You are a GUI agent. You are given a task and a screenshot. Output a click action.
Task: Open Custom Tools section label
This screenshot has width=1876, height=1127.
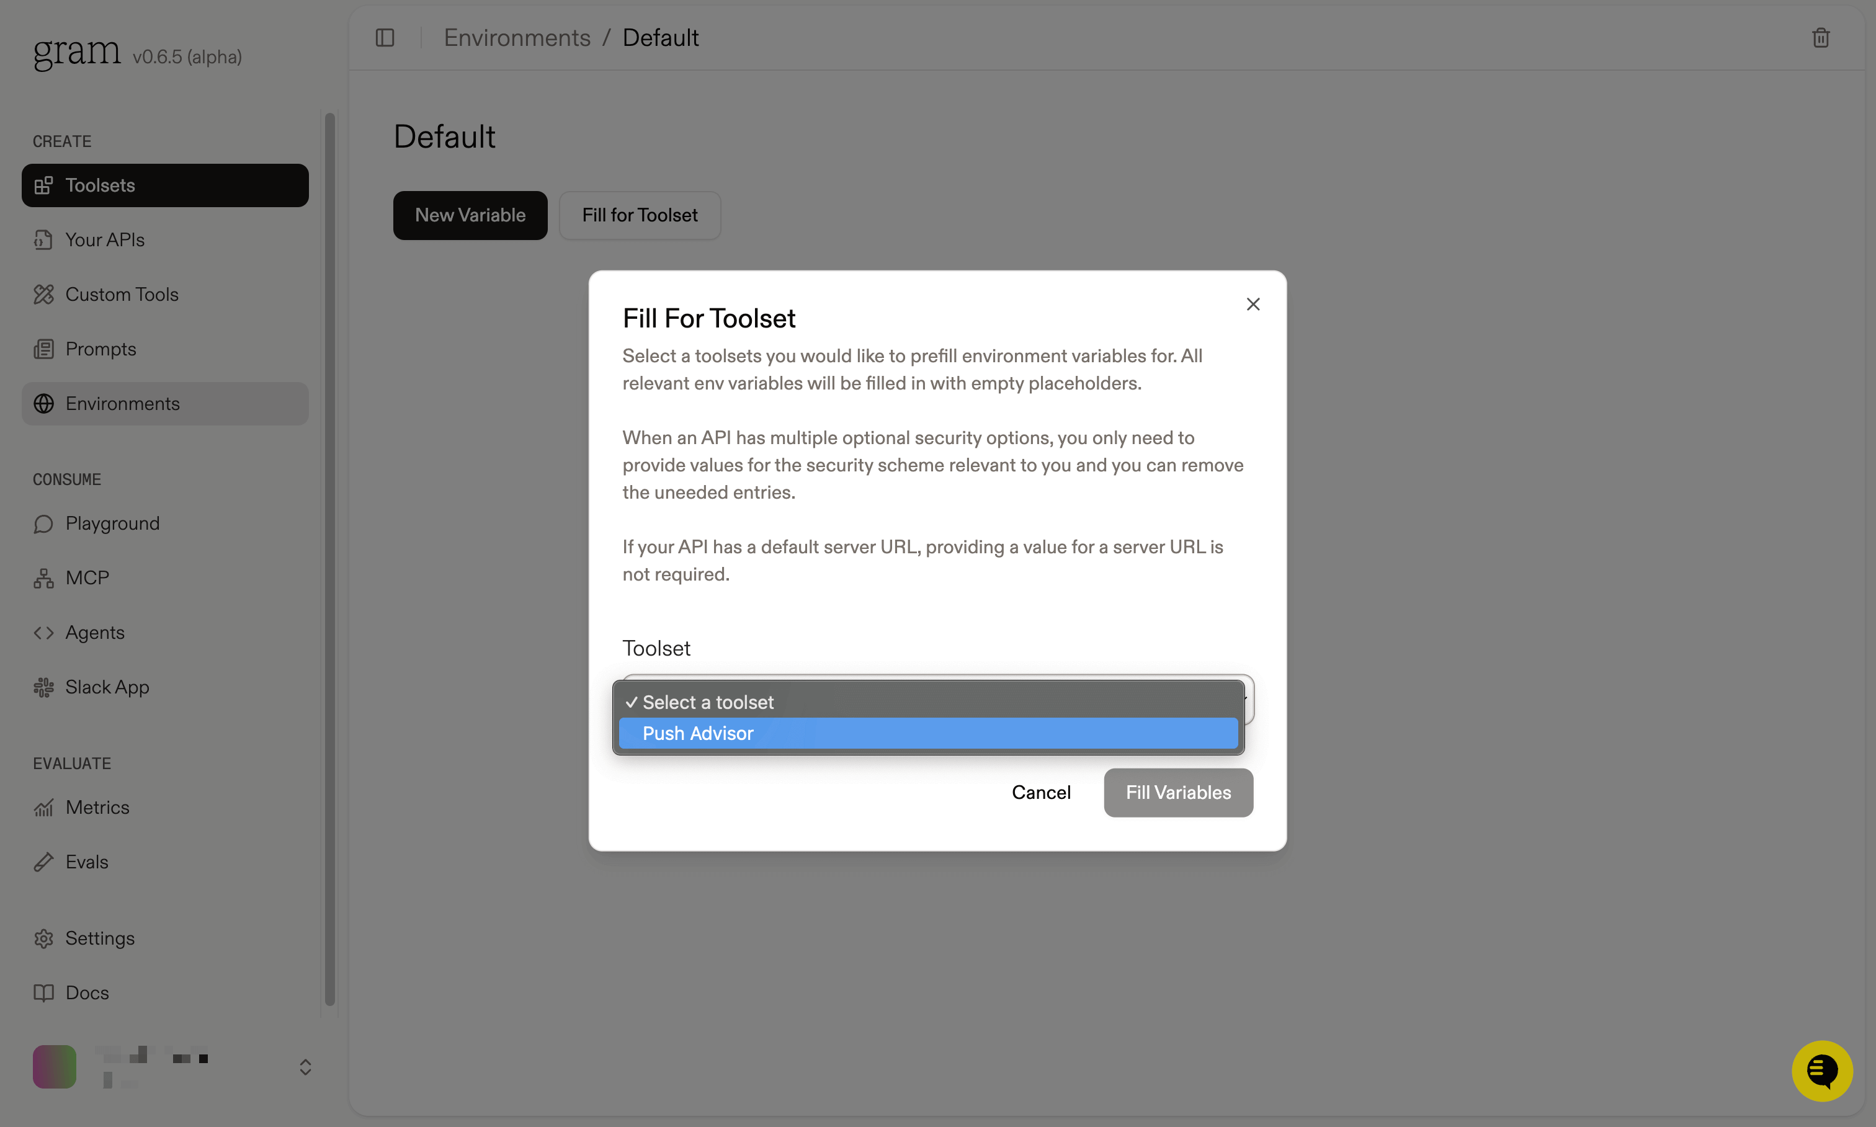tap(122, 295)
